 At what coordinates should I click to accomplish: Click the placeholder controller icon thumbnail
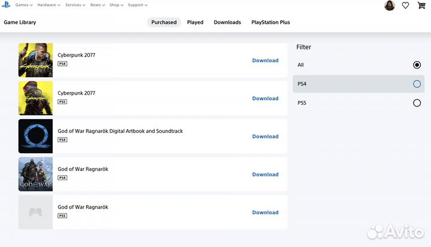click(x=35, y=212)
